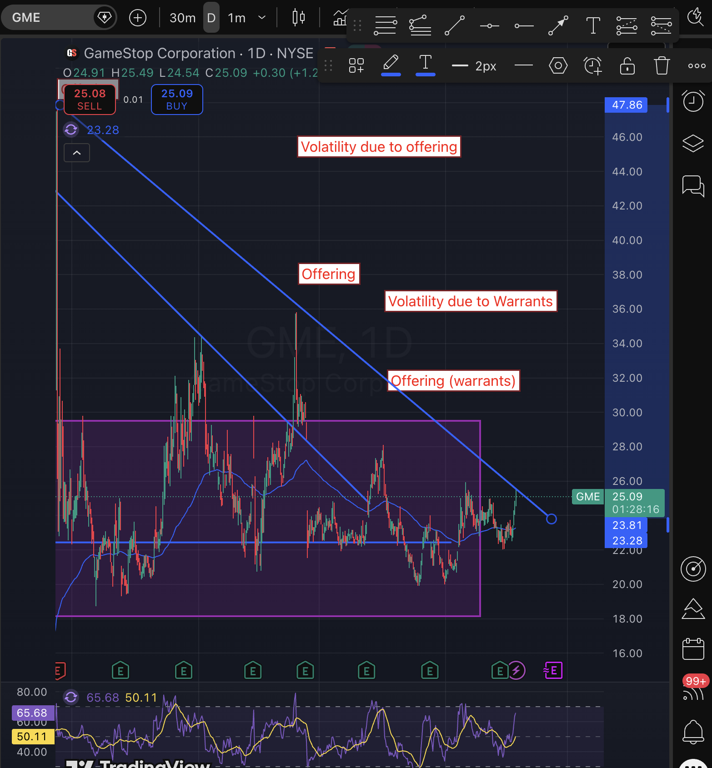This screenshot has width=712, height=768.
Task: Select the "Offering (warrants)" annotation
Action: click(x=453, y=381)
